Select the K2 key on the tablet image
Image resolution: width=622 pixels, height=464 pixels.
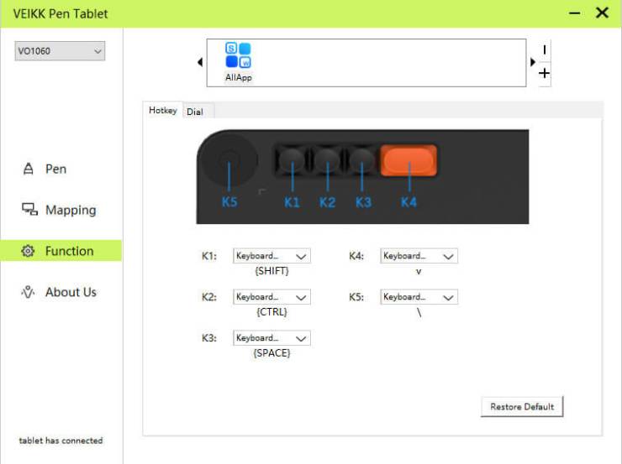tap(327, 160)
